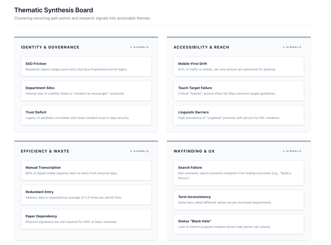The height and width of the screenshot is (245, 331).
Task: Select the Redundant Entry signal card
Action: click(x=86, y=195)
